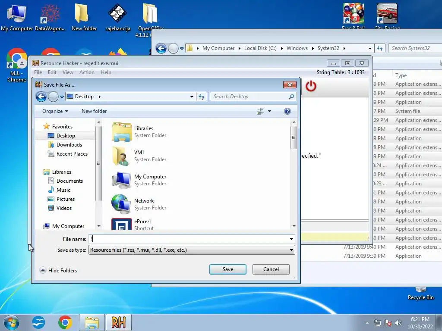
Task: Click the Cancel button
Action: click(271, 269)
